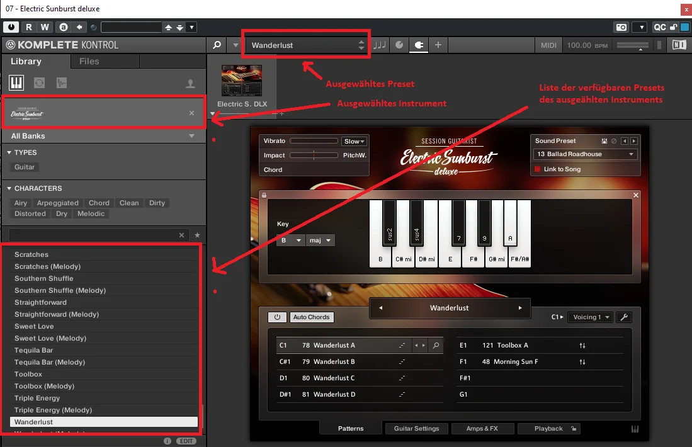The image size is (692, 447).
Task: Open the user content person icon
Action: point(190,83)
